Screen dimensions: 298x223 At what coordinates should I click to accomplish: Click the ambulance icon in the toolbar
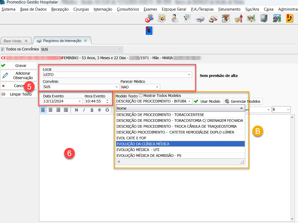[x=213, y=19]
